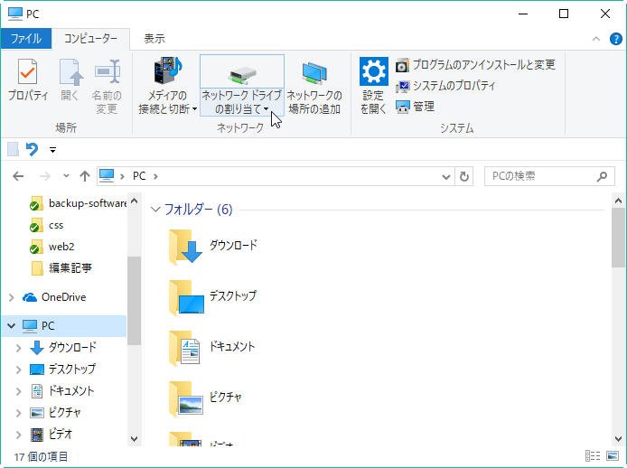
Task: Switch to the 表示 tab
Action: click(x=154, y=39)
